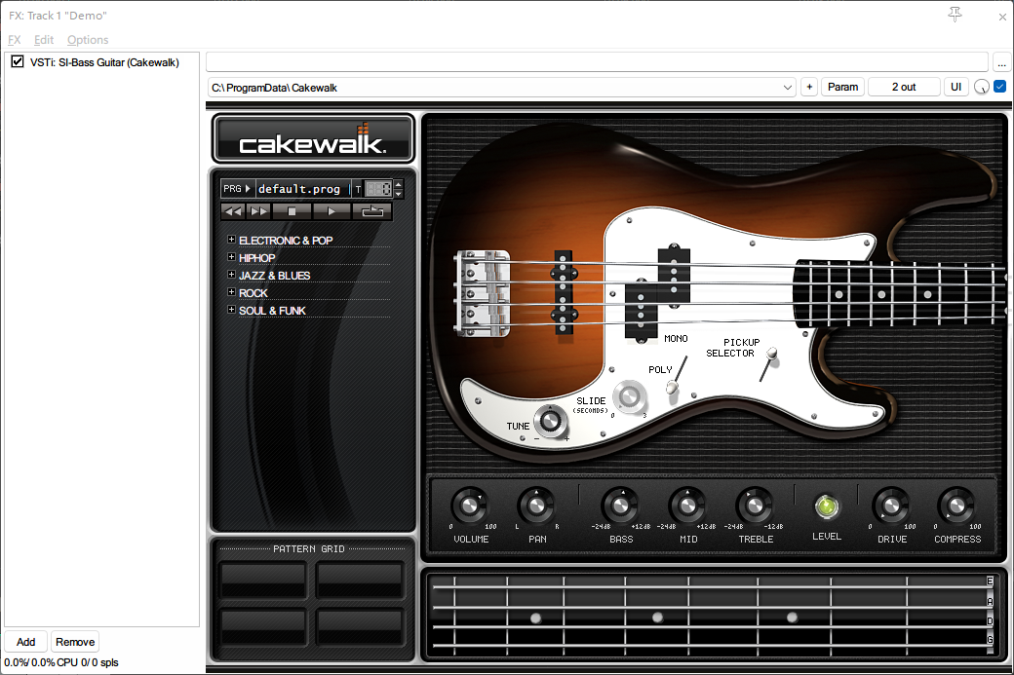Click the Param button
The image size is (1014, 675).
pyautogui.click(x=842, y=87)
